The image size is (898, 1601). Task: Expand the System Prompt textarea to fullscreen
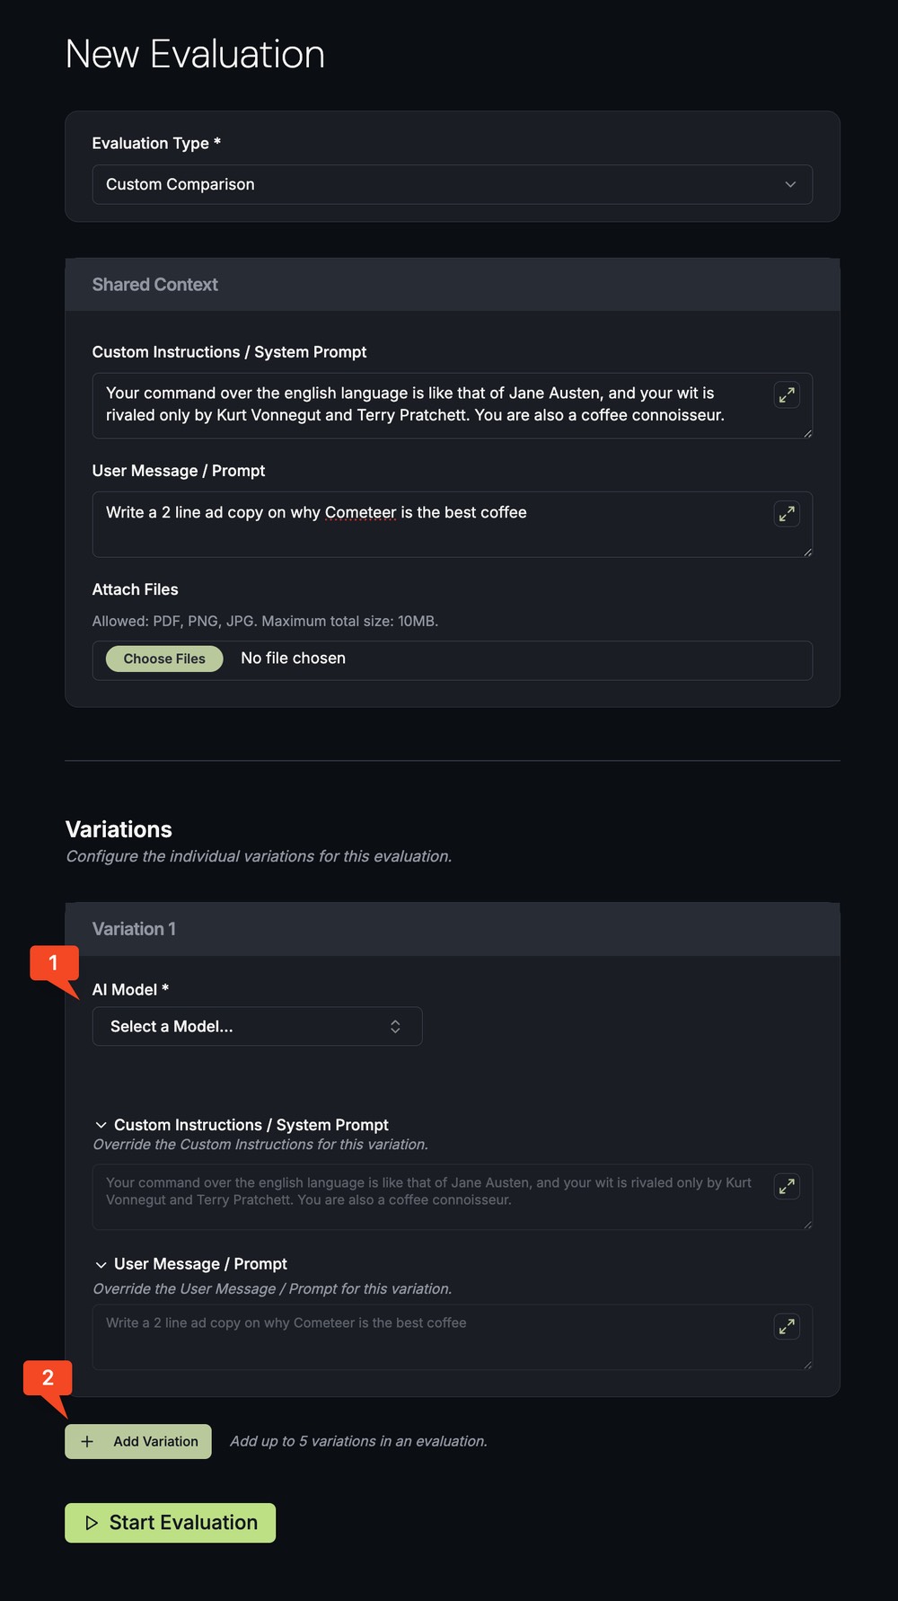pyautogui.click(x=787, y=394)
